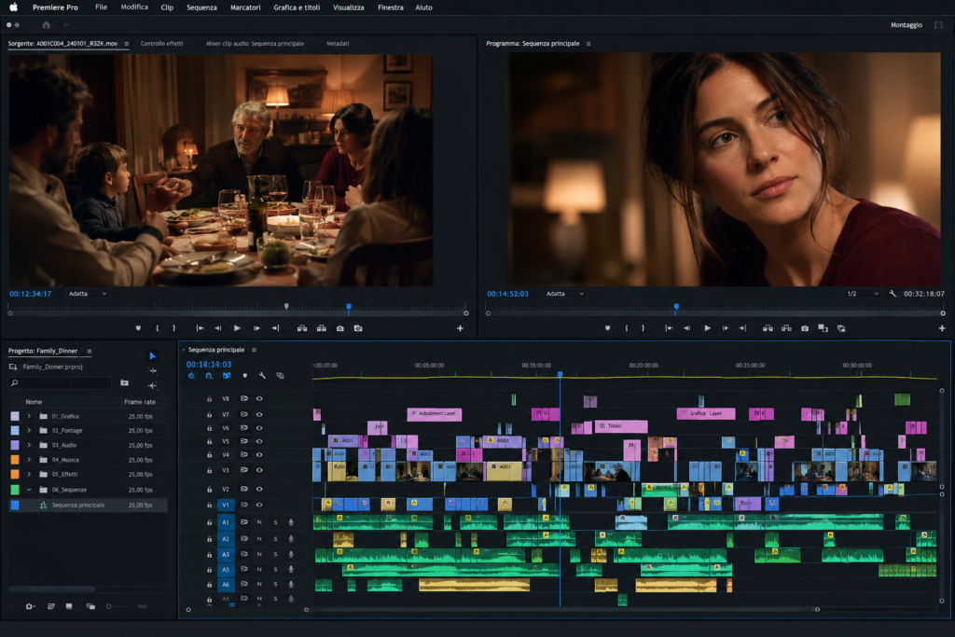Hide track V5 with eye icon
This screenshot has width=955, height=637.
click(259, 441)
